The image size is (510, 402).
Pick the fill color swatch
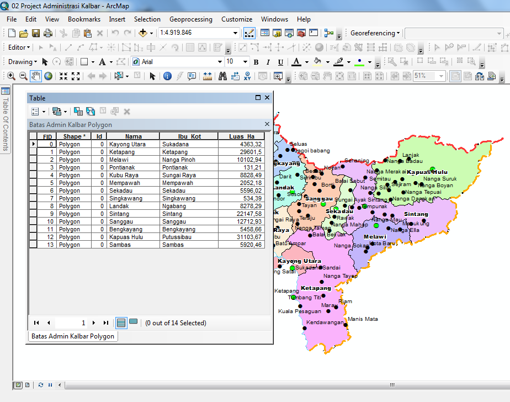317,62
